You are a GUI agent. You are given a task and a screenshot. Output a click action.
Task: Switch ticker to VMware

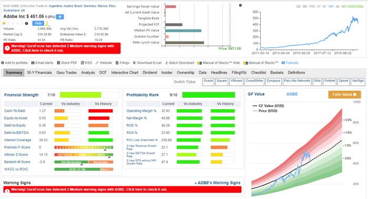coord(236,82)
